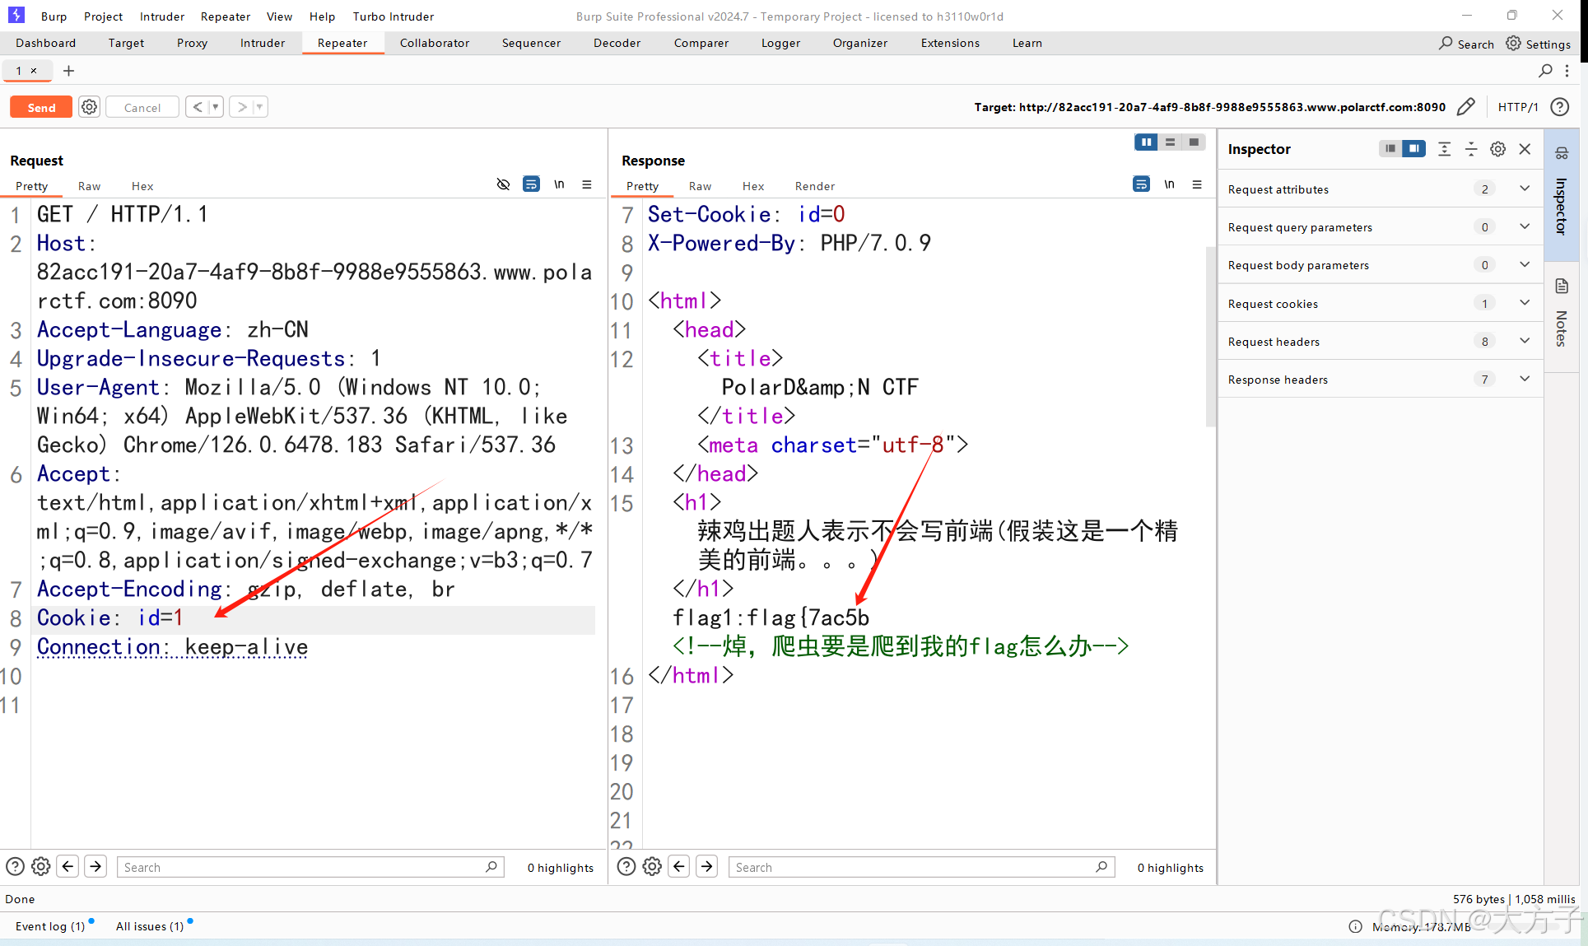
Task: Open the Render view of Response
Action: (814, 186)
